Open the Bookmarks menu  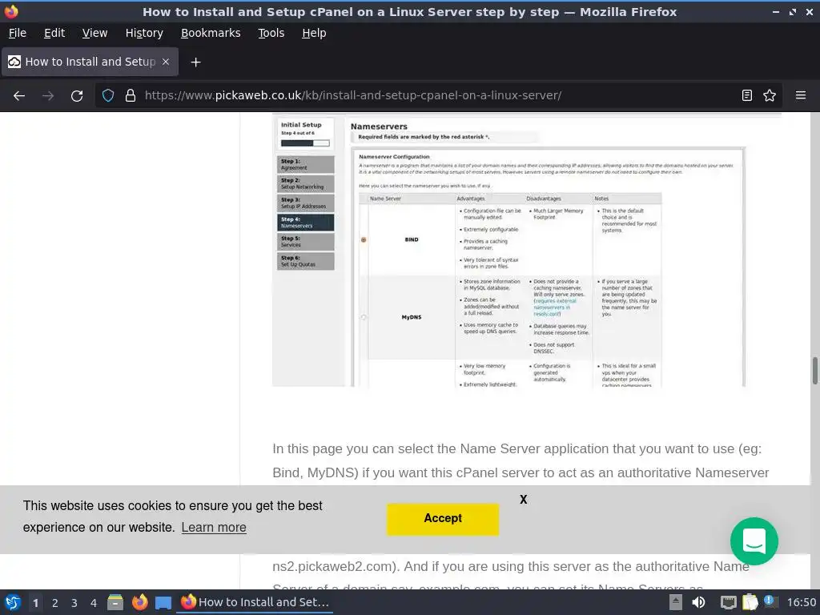pos(211,33)
